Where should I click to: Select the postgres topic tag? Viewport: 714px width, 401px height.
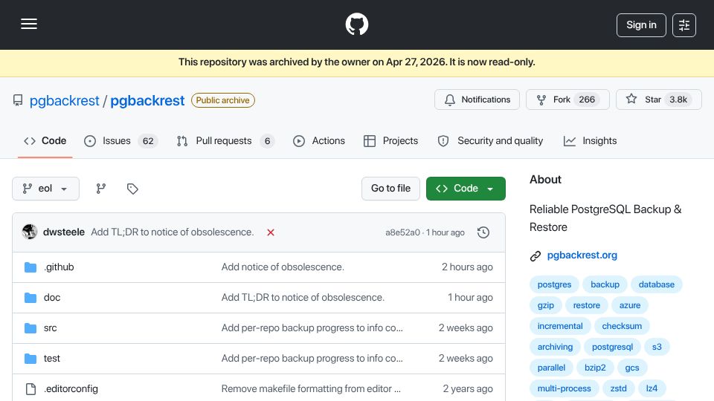coord(554,284)
